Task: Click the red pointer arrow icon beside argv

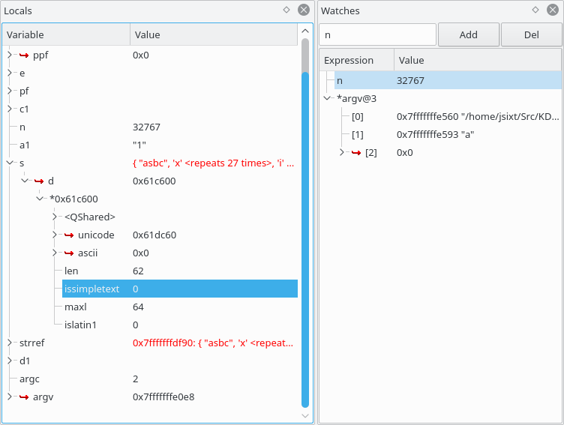Action: coord(24,397)
